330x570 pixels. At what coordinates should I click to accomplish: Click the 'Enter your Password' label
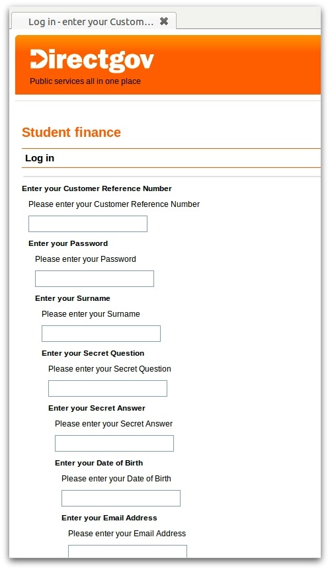coord(68,243)
